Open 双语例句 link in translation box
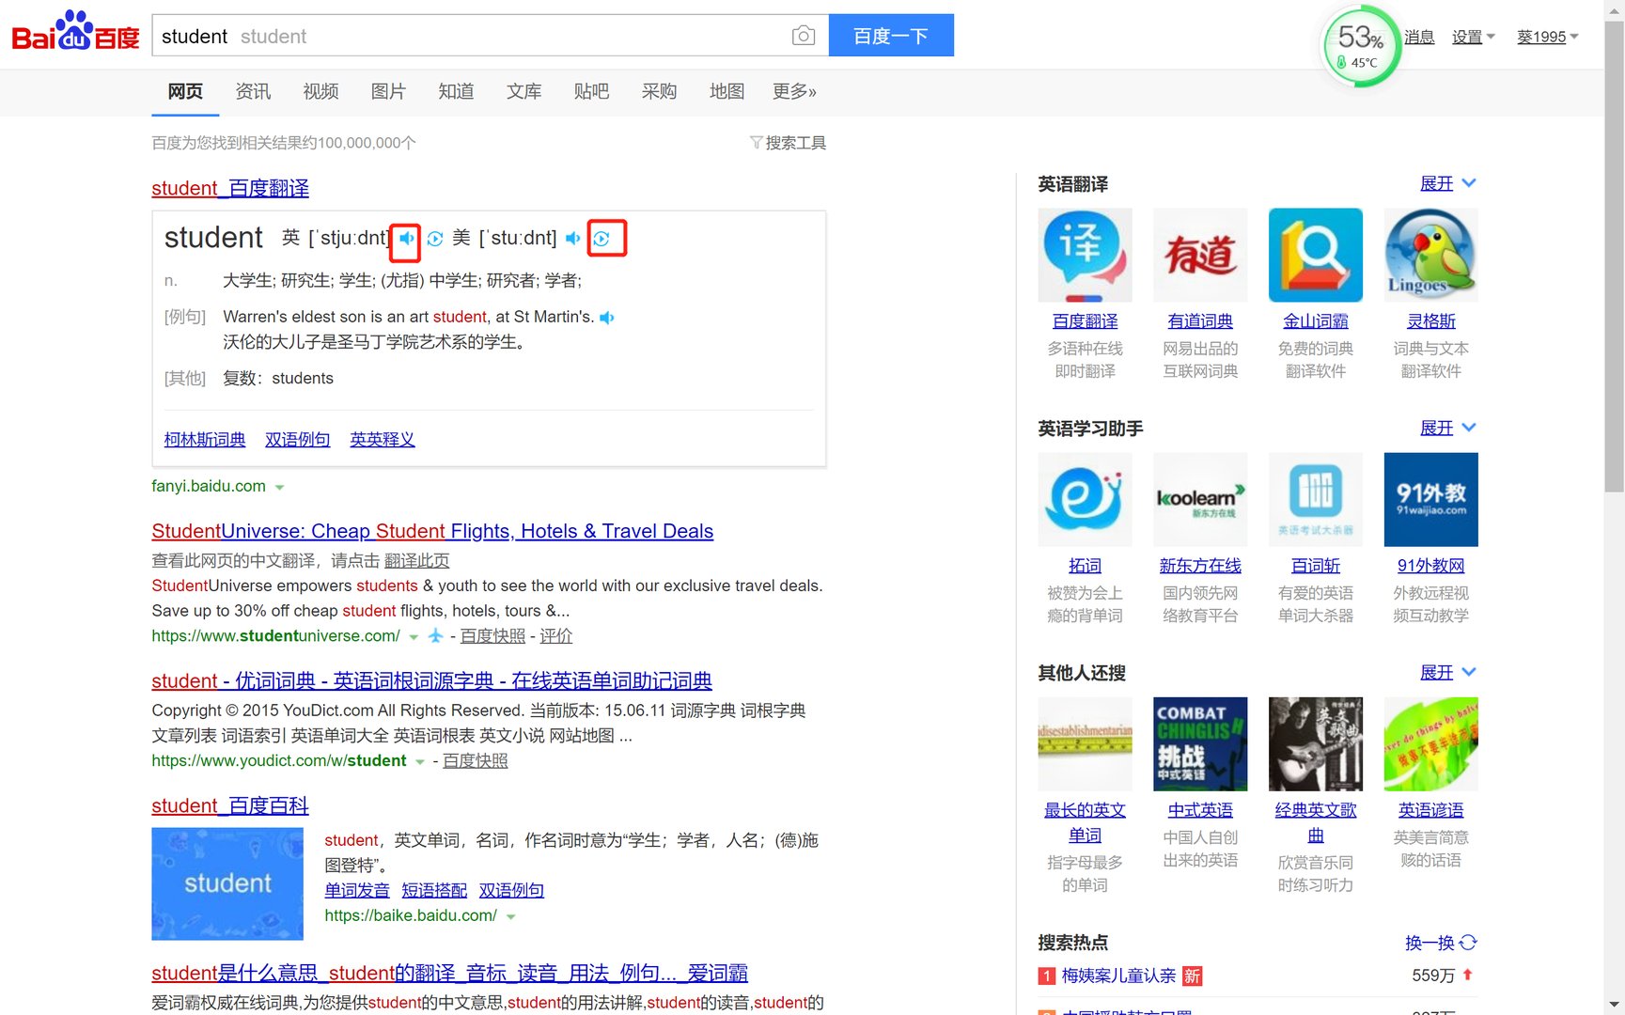The height and width of the screenshot is (1015, 1625). coord(297,440)
